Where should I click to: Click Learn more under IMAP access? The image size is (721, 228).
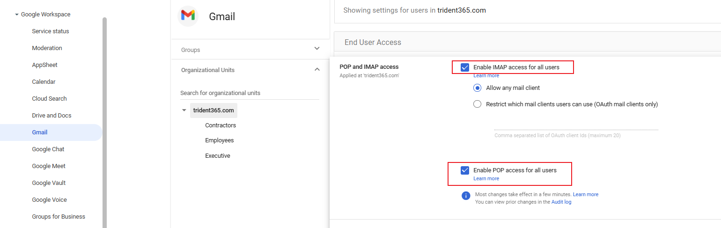coord(486,75)
